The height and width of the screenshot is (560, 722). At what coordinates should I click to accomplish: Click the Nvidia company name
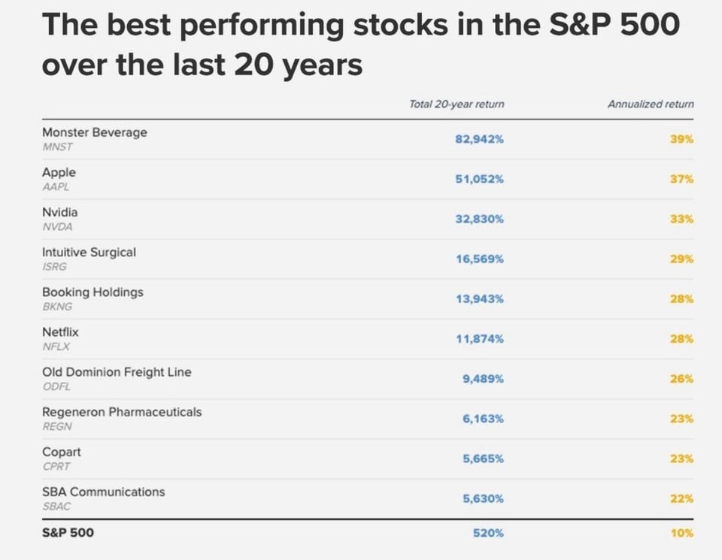pyautogui.click(x=59, y=212)
